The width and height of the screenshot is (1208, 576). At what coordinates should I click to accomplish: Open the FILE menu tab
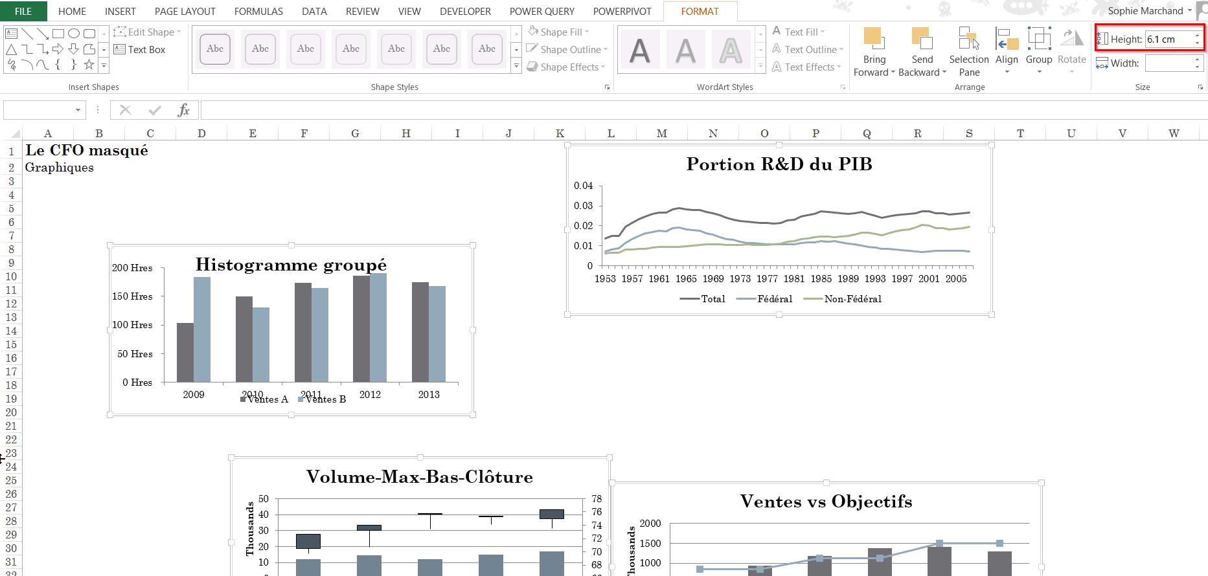click(x=23, y=12)
